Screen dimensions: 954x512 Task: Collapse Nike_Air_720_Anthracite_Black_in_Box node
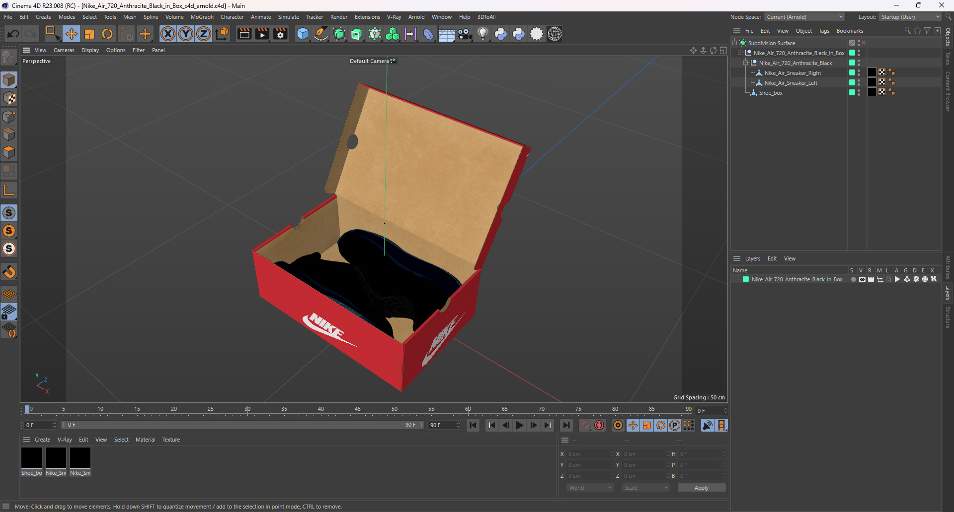tap(740, 53)
